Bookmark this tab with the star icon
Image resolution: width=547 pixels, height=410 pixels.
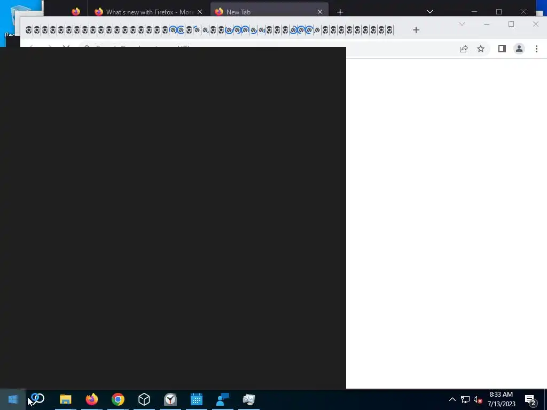(x=481, y=49)
